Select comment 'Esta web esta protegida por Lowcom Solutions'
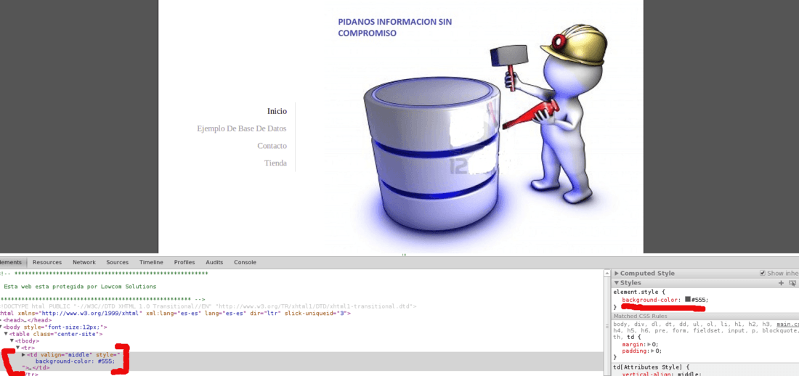799x376 pixels. (x=80, y=287)
